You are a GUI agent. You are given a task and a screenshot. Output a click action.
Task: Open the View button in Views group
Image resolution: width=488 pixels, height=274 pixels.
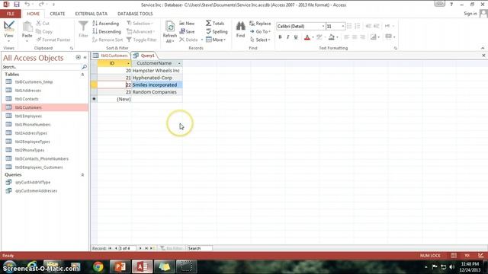(x=8, y=30)
